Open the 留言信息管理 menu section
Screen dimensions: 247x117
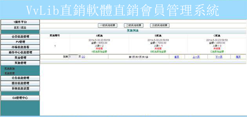click(x=20, y=83)
